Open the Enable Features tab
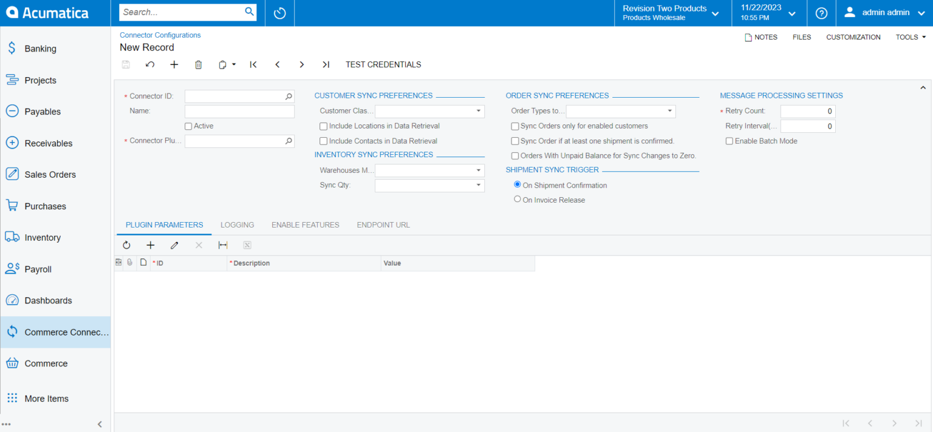The width and height of the screenshot is (933, 432). (306, 224)
